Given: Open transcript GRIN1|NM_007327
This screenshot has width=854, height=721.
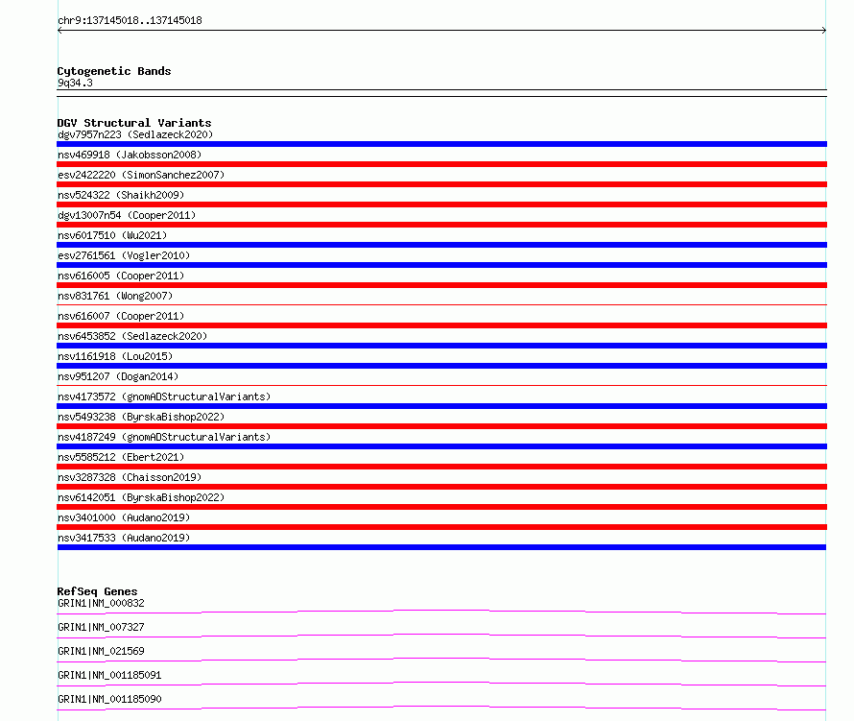Looking at the screenshot, I should pyautogui.click(x=101, y=627).
